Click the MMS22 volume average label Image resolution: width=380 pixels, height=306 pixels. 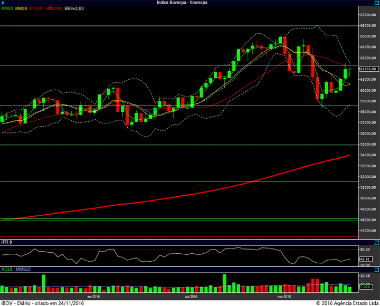[23, 269]
